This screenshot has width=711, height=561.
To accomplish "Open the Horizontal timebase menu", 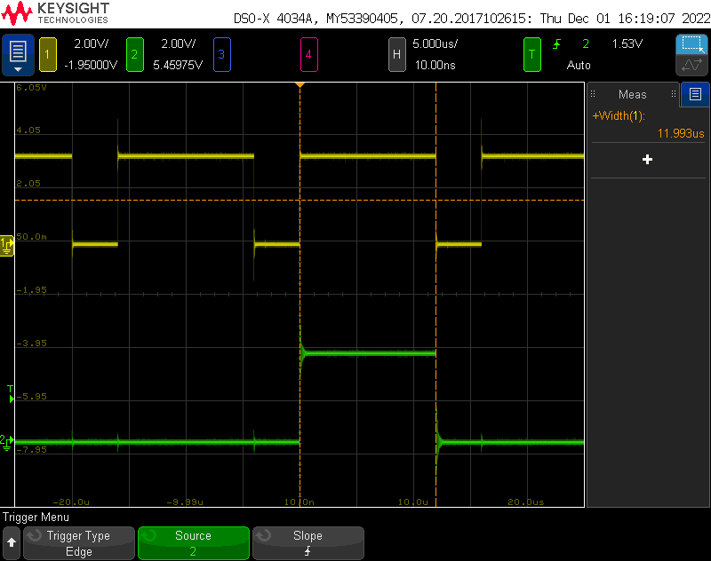I will [396, 54].
